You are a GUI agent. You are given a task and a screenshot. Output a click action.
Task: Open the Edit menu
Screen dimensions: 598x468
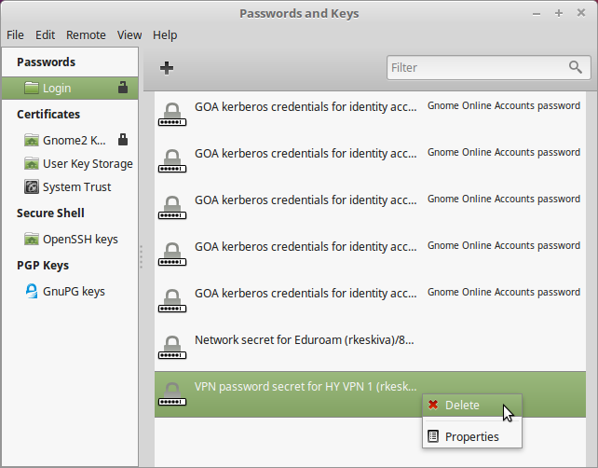coord(45,35)
